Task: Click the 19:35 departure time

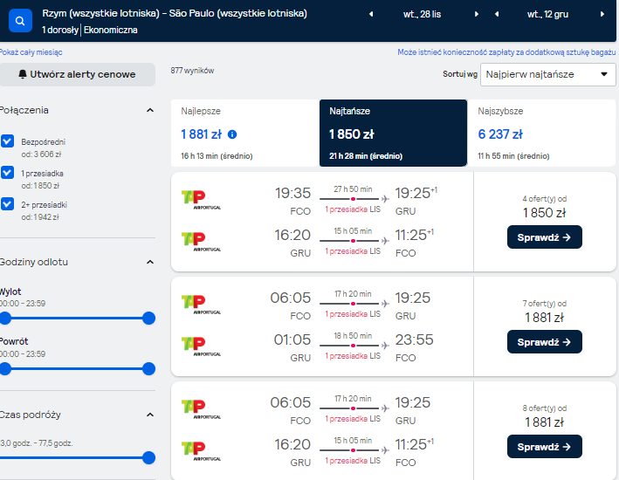Action: pos(293,193)
